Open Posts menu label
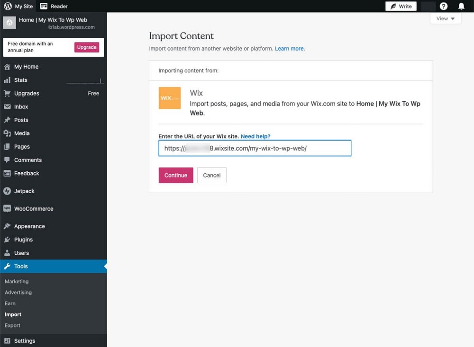Screen dimensions: 474x347 21,120
